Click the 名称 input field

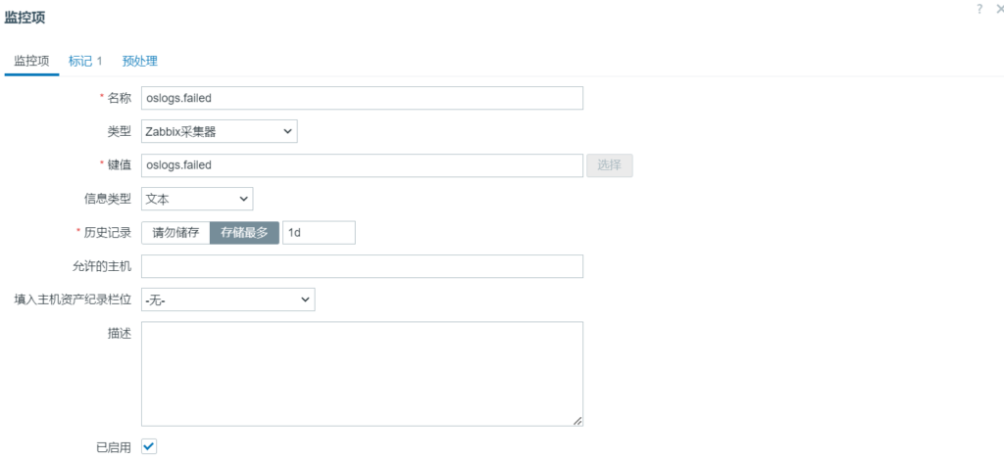(362, 98)
